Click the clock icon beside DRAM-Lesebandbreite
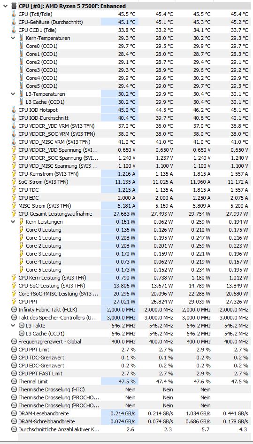This screenshot has height=444, width=253. pos(14,413)
